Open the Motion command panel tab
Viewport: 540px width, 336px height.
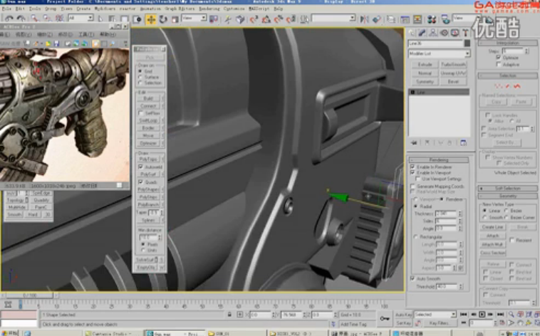click(x=444, y=33)
